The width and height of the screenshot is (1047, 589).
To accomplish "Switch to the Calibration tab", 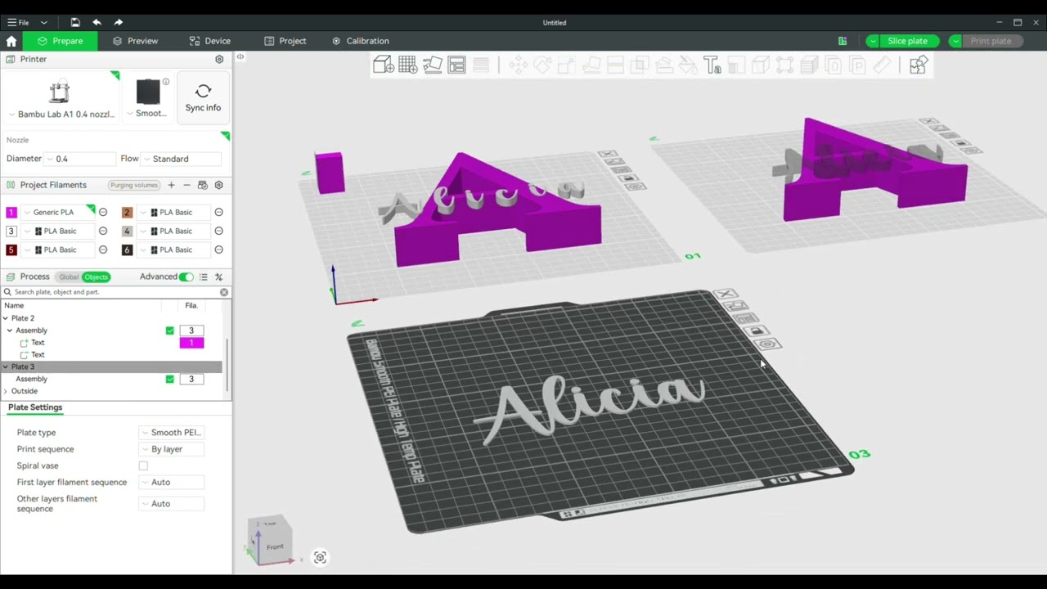I will pos(360,41).
